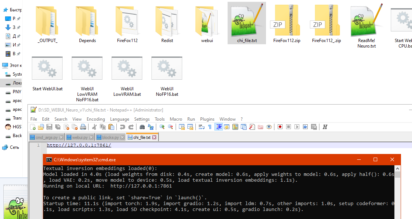The width and height of the screenshot is (412, 219).
Task: Switch to the cmd_args.py tab
Action: [x=46, y=137]
